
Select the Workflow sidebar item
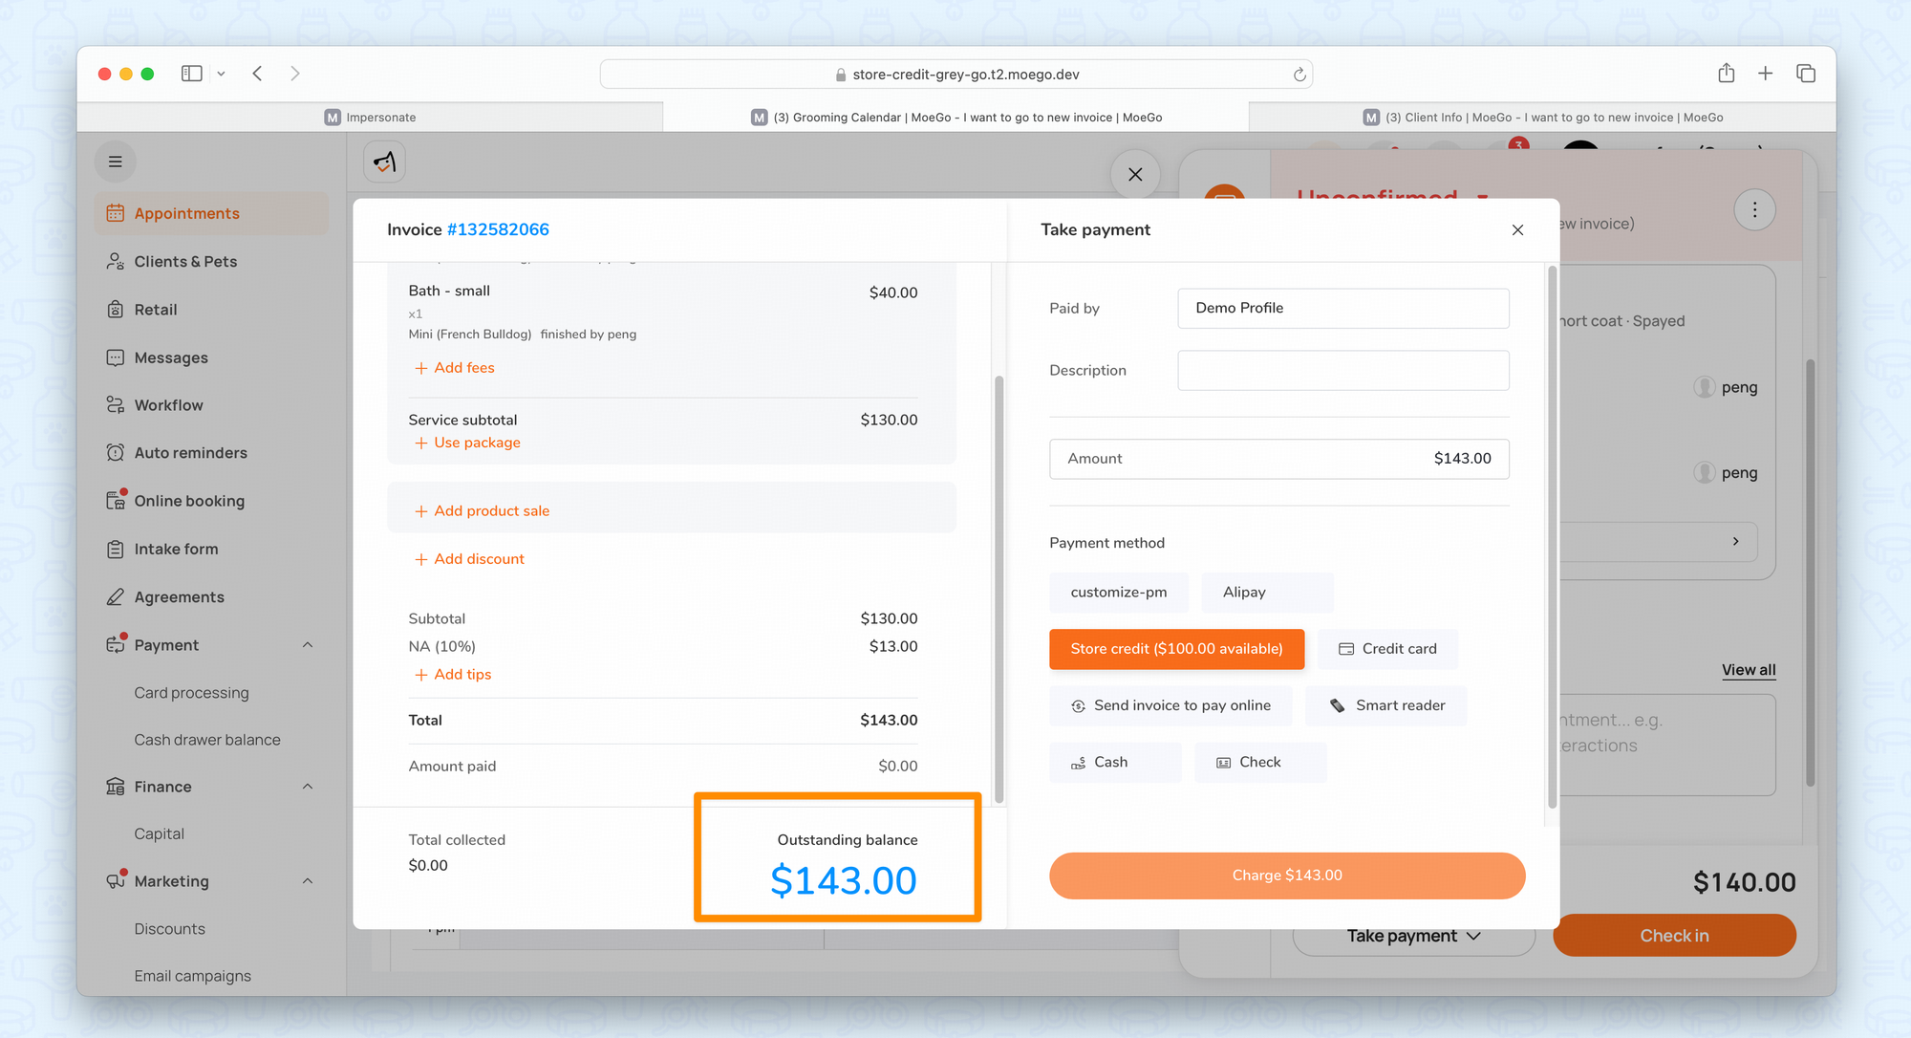pos(168,405)
